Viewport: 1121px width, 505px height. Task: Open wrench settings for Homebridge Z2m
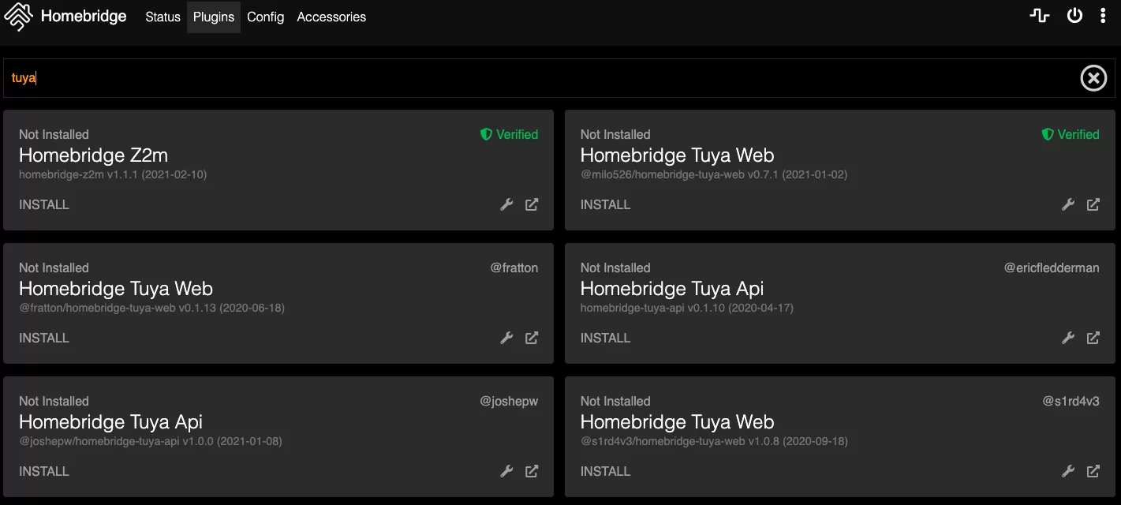point(507,204)
